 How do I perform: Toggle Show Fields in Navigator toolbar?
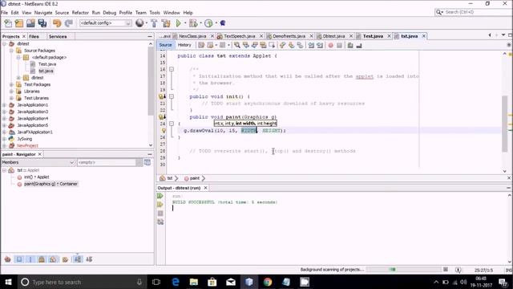pos(19,259)
